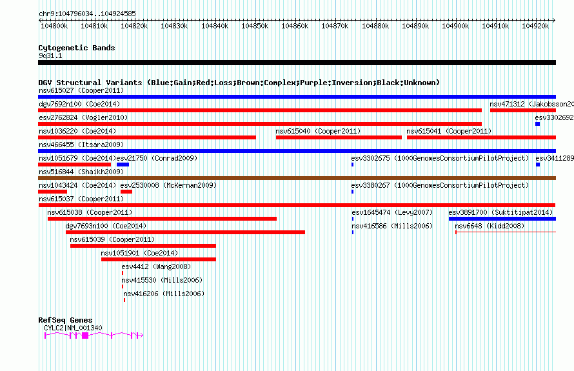The height and width of the screenshot is (371, 574).
Task: Select the red nsv615037 (Cooper2011) loss bar
Action: click(297, 205)
